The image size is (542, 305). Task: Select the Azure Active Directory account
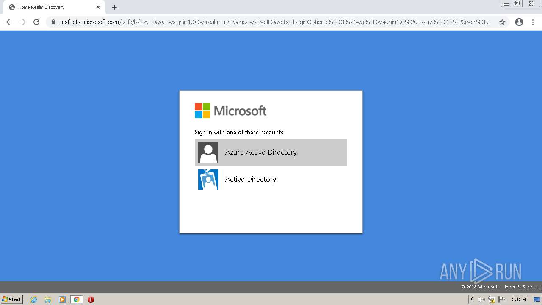(271, 152)
